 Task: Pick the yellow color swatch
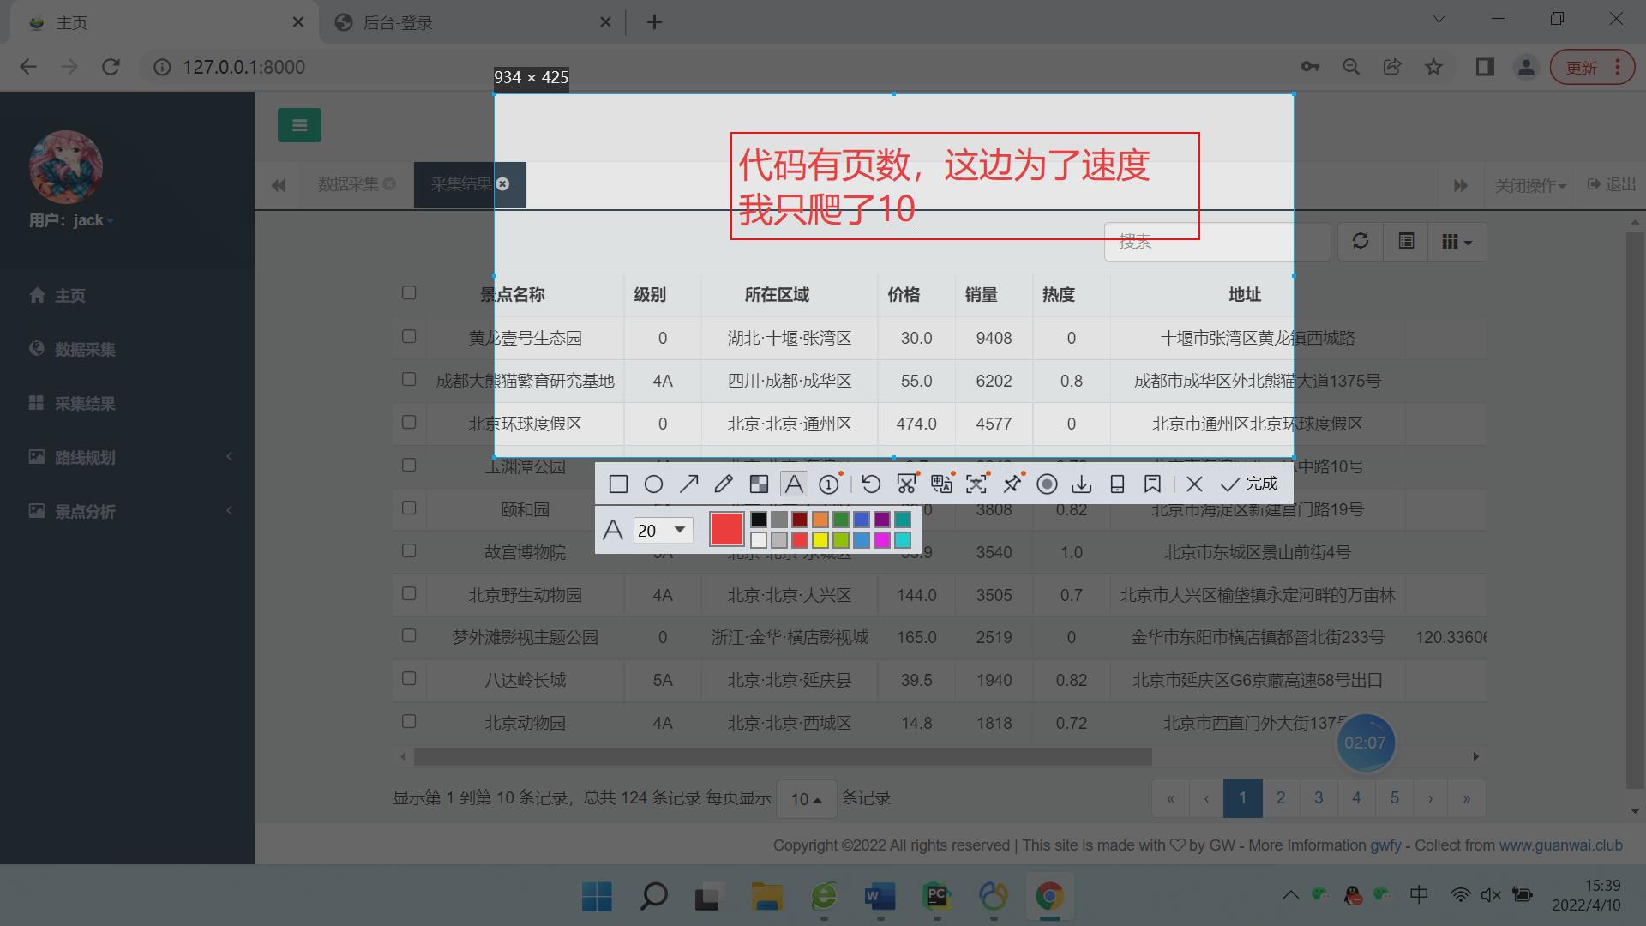(820, 540)
